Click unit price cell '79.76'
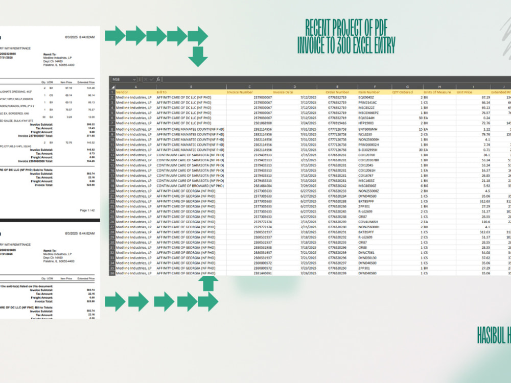Viewport: 511px width, 383px height. click(473, 134)
